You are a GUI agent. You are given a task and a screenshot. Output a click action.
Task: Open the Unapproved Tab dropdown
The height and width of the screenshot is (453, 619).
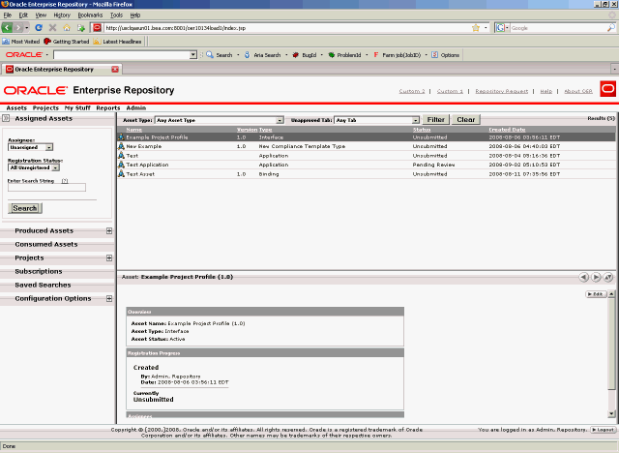pyautogui.click(x=376, y=120)
